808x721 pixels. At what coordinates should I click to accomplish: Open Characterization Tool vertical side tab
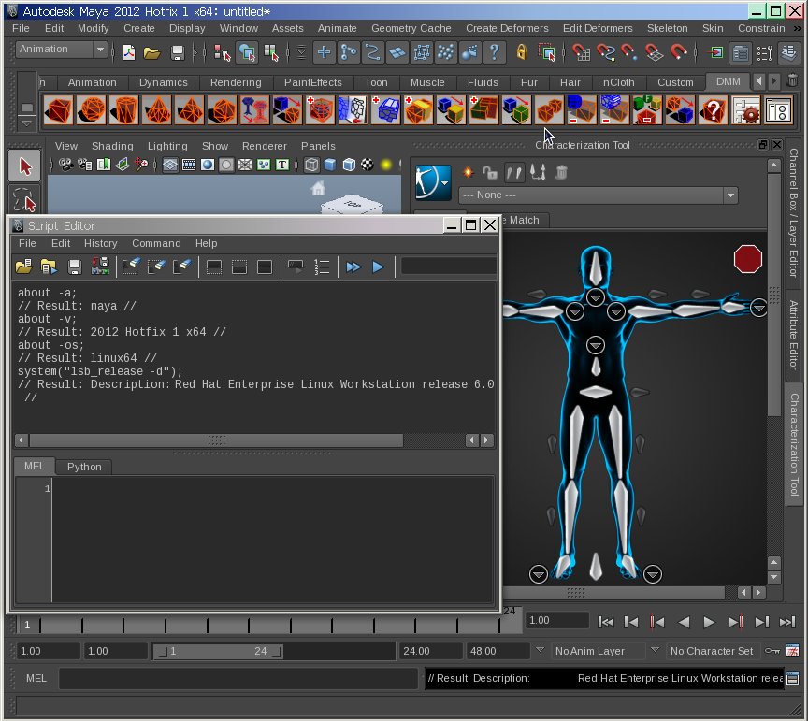(794, 444)
